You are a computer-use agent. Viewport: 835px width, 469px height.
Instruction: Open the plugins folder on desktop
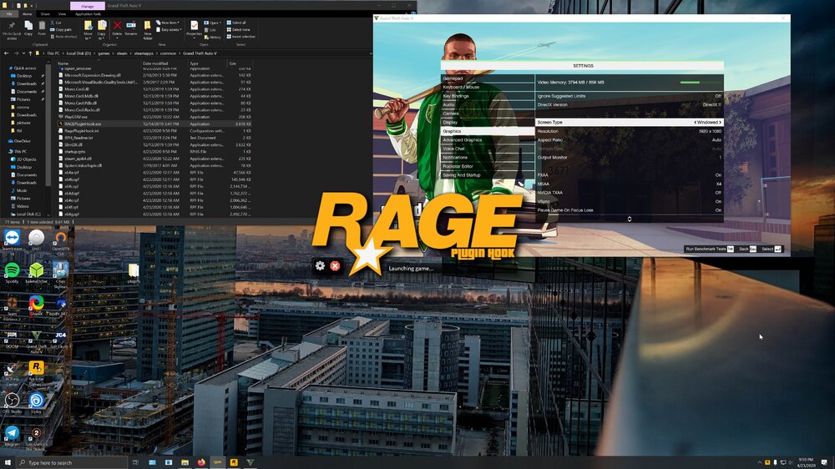point(133,273)
